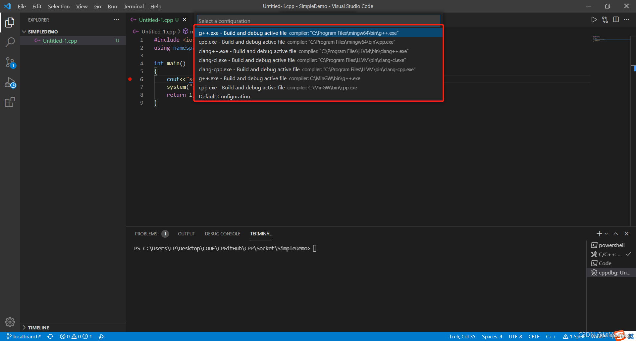Open the Edit menu

point(37,6)
